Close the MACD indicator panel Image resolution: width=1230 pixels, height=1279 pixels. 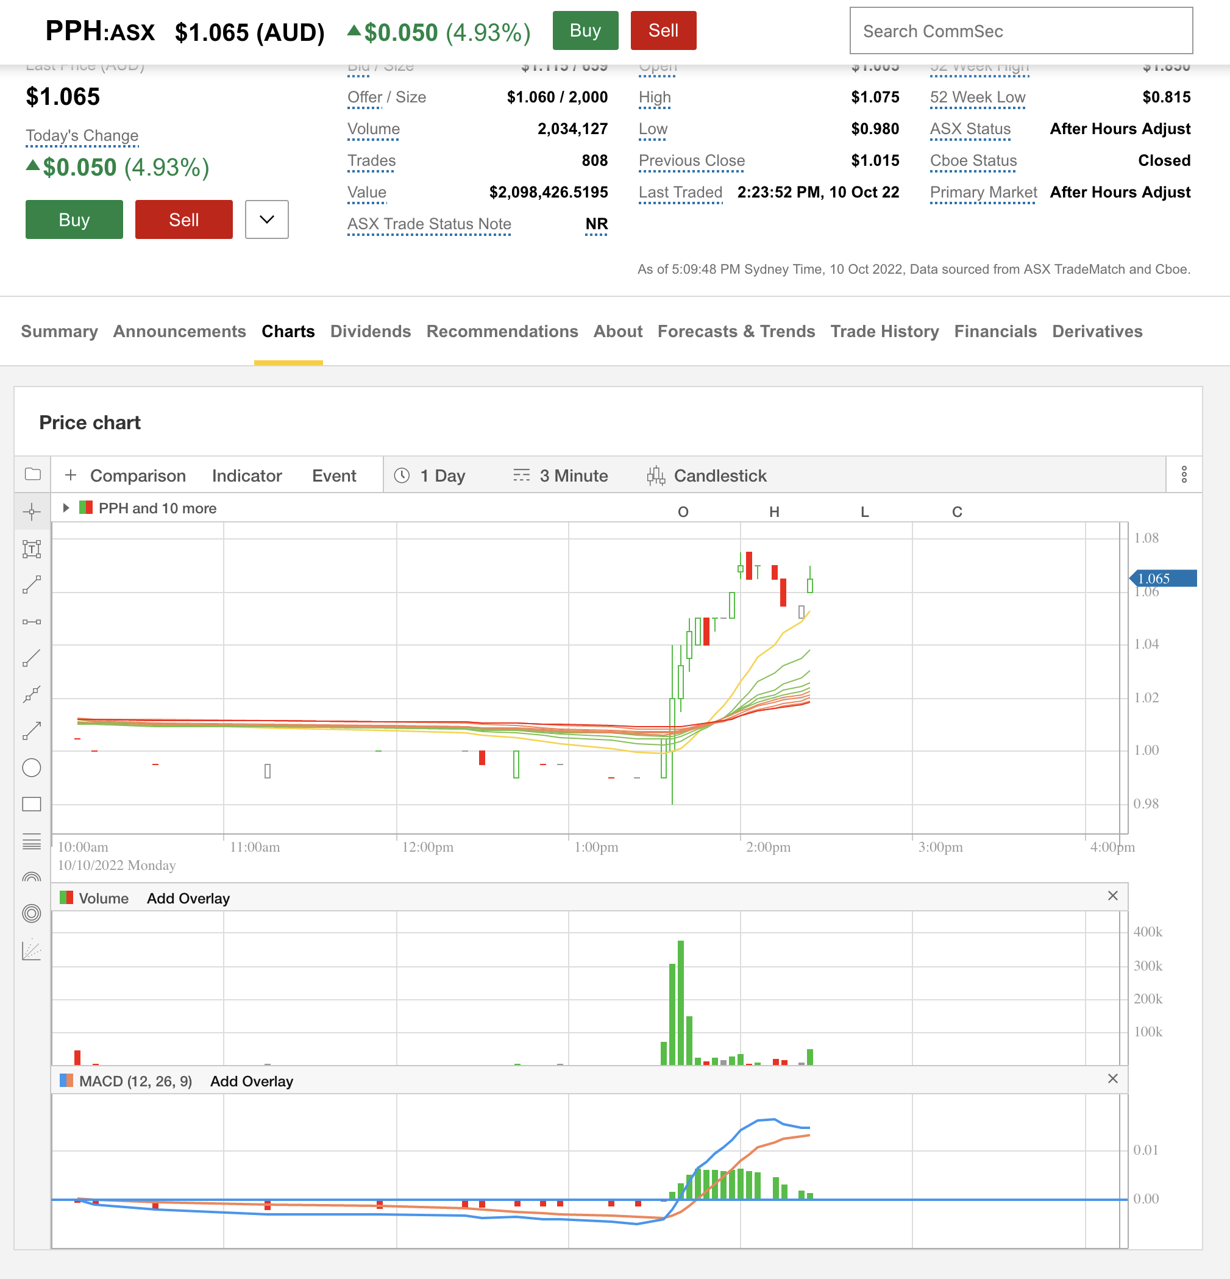click(x=1112, y=1078)
